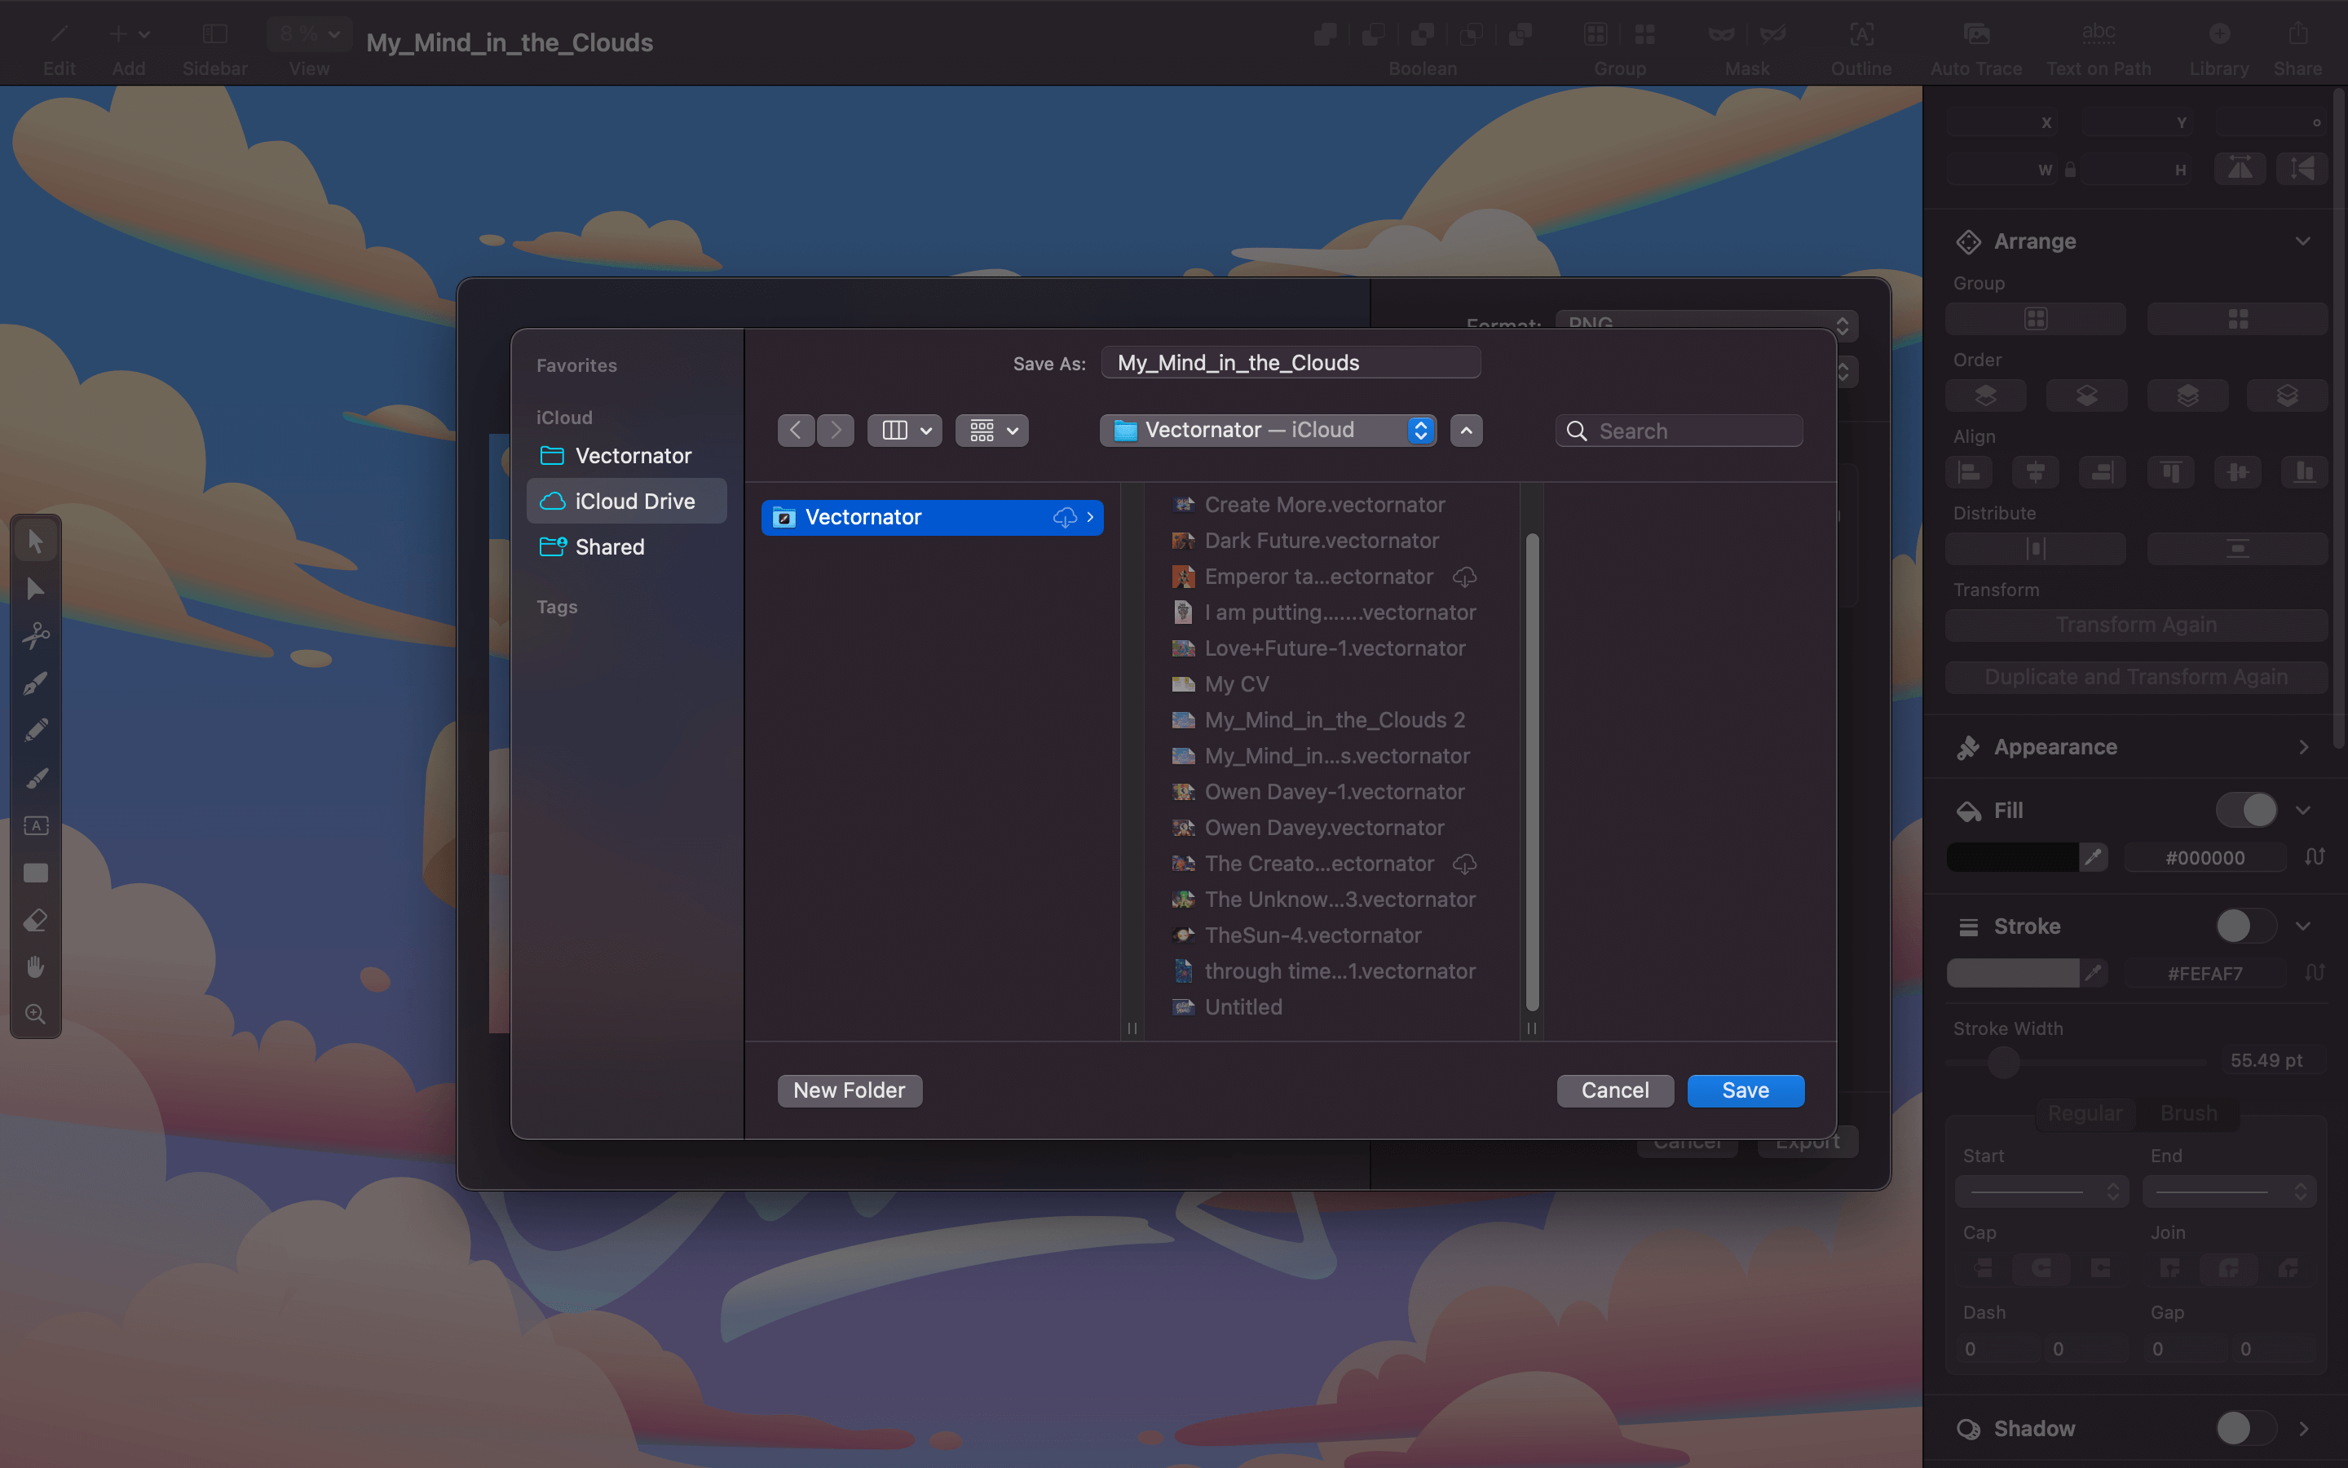Select Shared in the sidebar
Screen dimensions: 2348x1468
point(626,546)
